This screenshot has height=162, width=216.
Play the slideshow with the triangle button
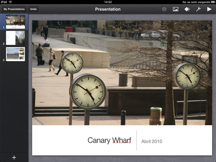(209, 9)
